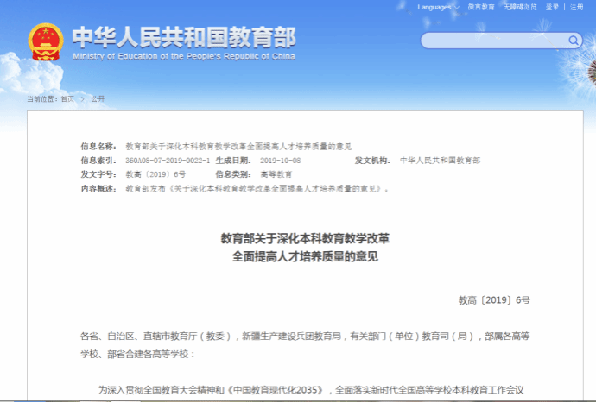Click the line 学校、部省合建各高等学校
This screenshot has height=403, width=596.
[x=137, y=354]
